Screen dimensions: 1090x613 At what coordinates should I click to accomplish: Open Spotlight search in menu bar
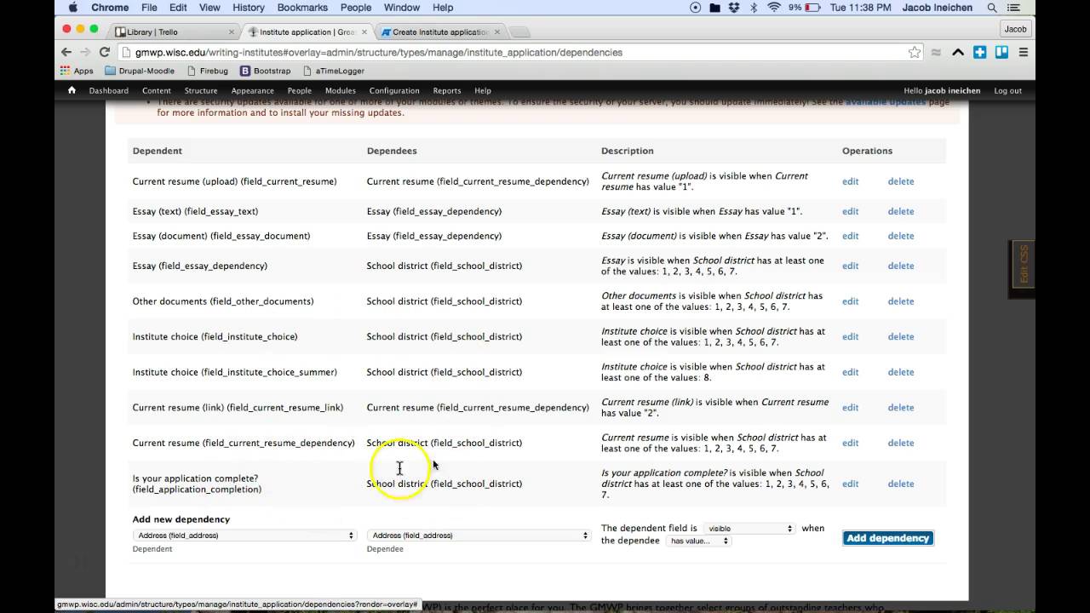(992, 8)
